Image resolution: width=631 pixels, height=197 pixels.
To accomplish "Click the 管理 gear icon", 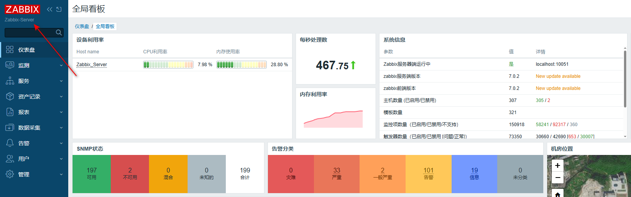I will coord(10,174).
